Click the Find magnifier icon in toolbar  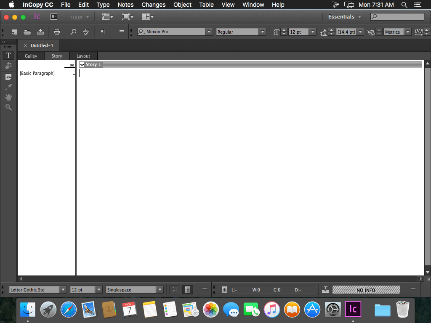pos(73,32)
